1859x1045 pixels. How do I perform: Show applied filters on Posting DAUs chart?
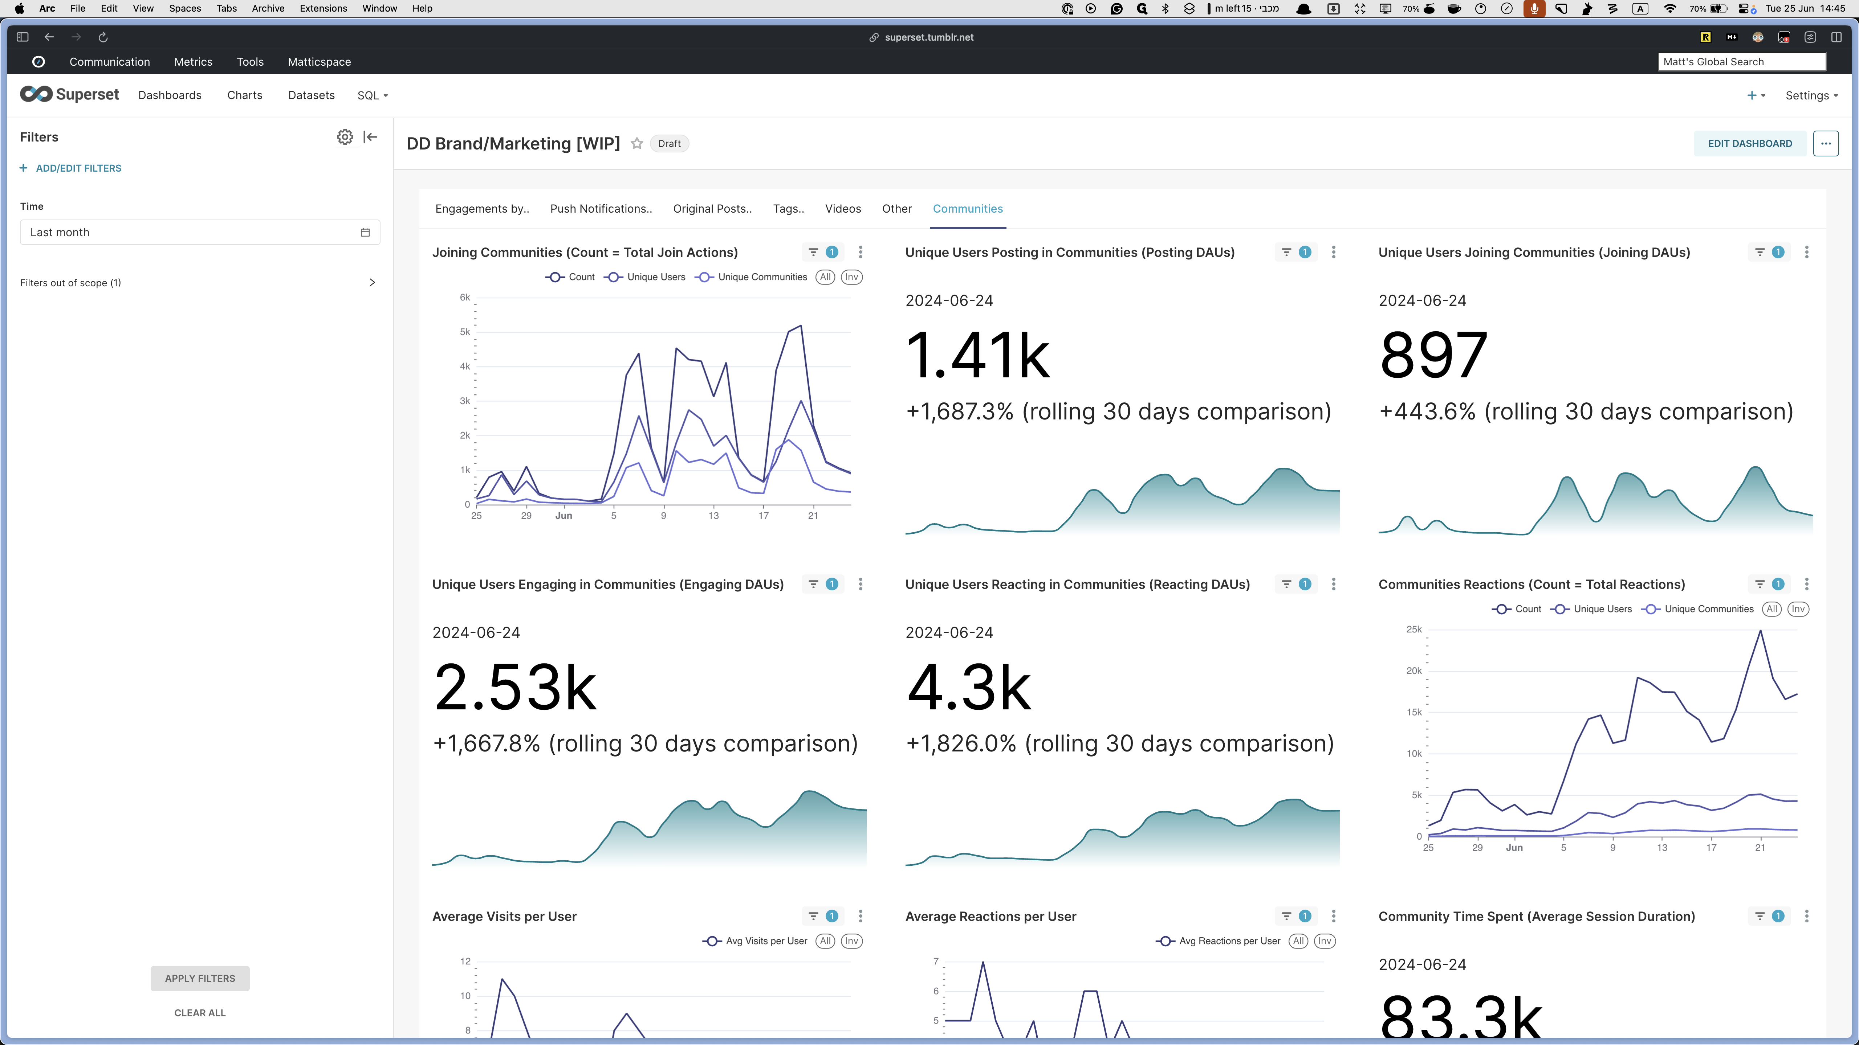tap(1296, 253)
